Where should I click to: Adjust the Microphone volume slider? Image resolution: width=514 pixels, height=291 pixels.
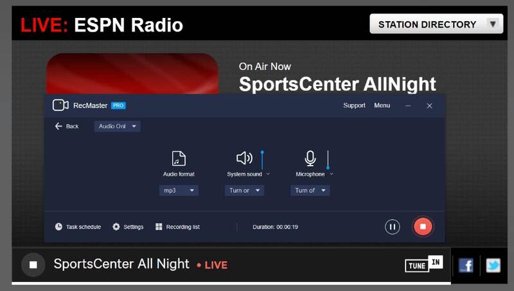coord(328,159)
